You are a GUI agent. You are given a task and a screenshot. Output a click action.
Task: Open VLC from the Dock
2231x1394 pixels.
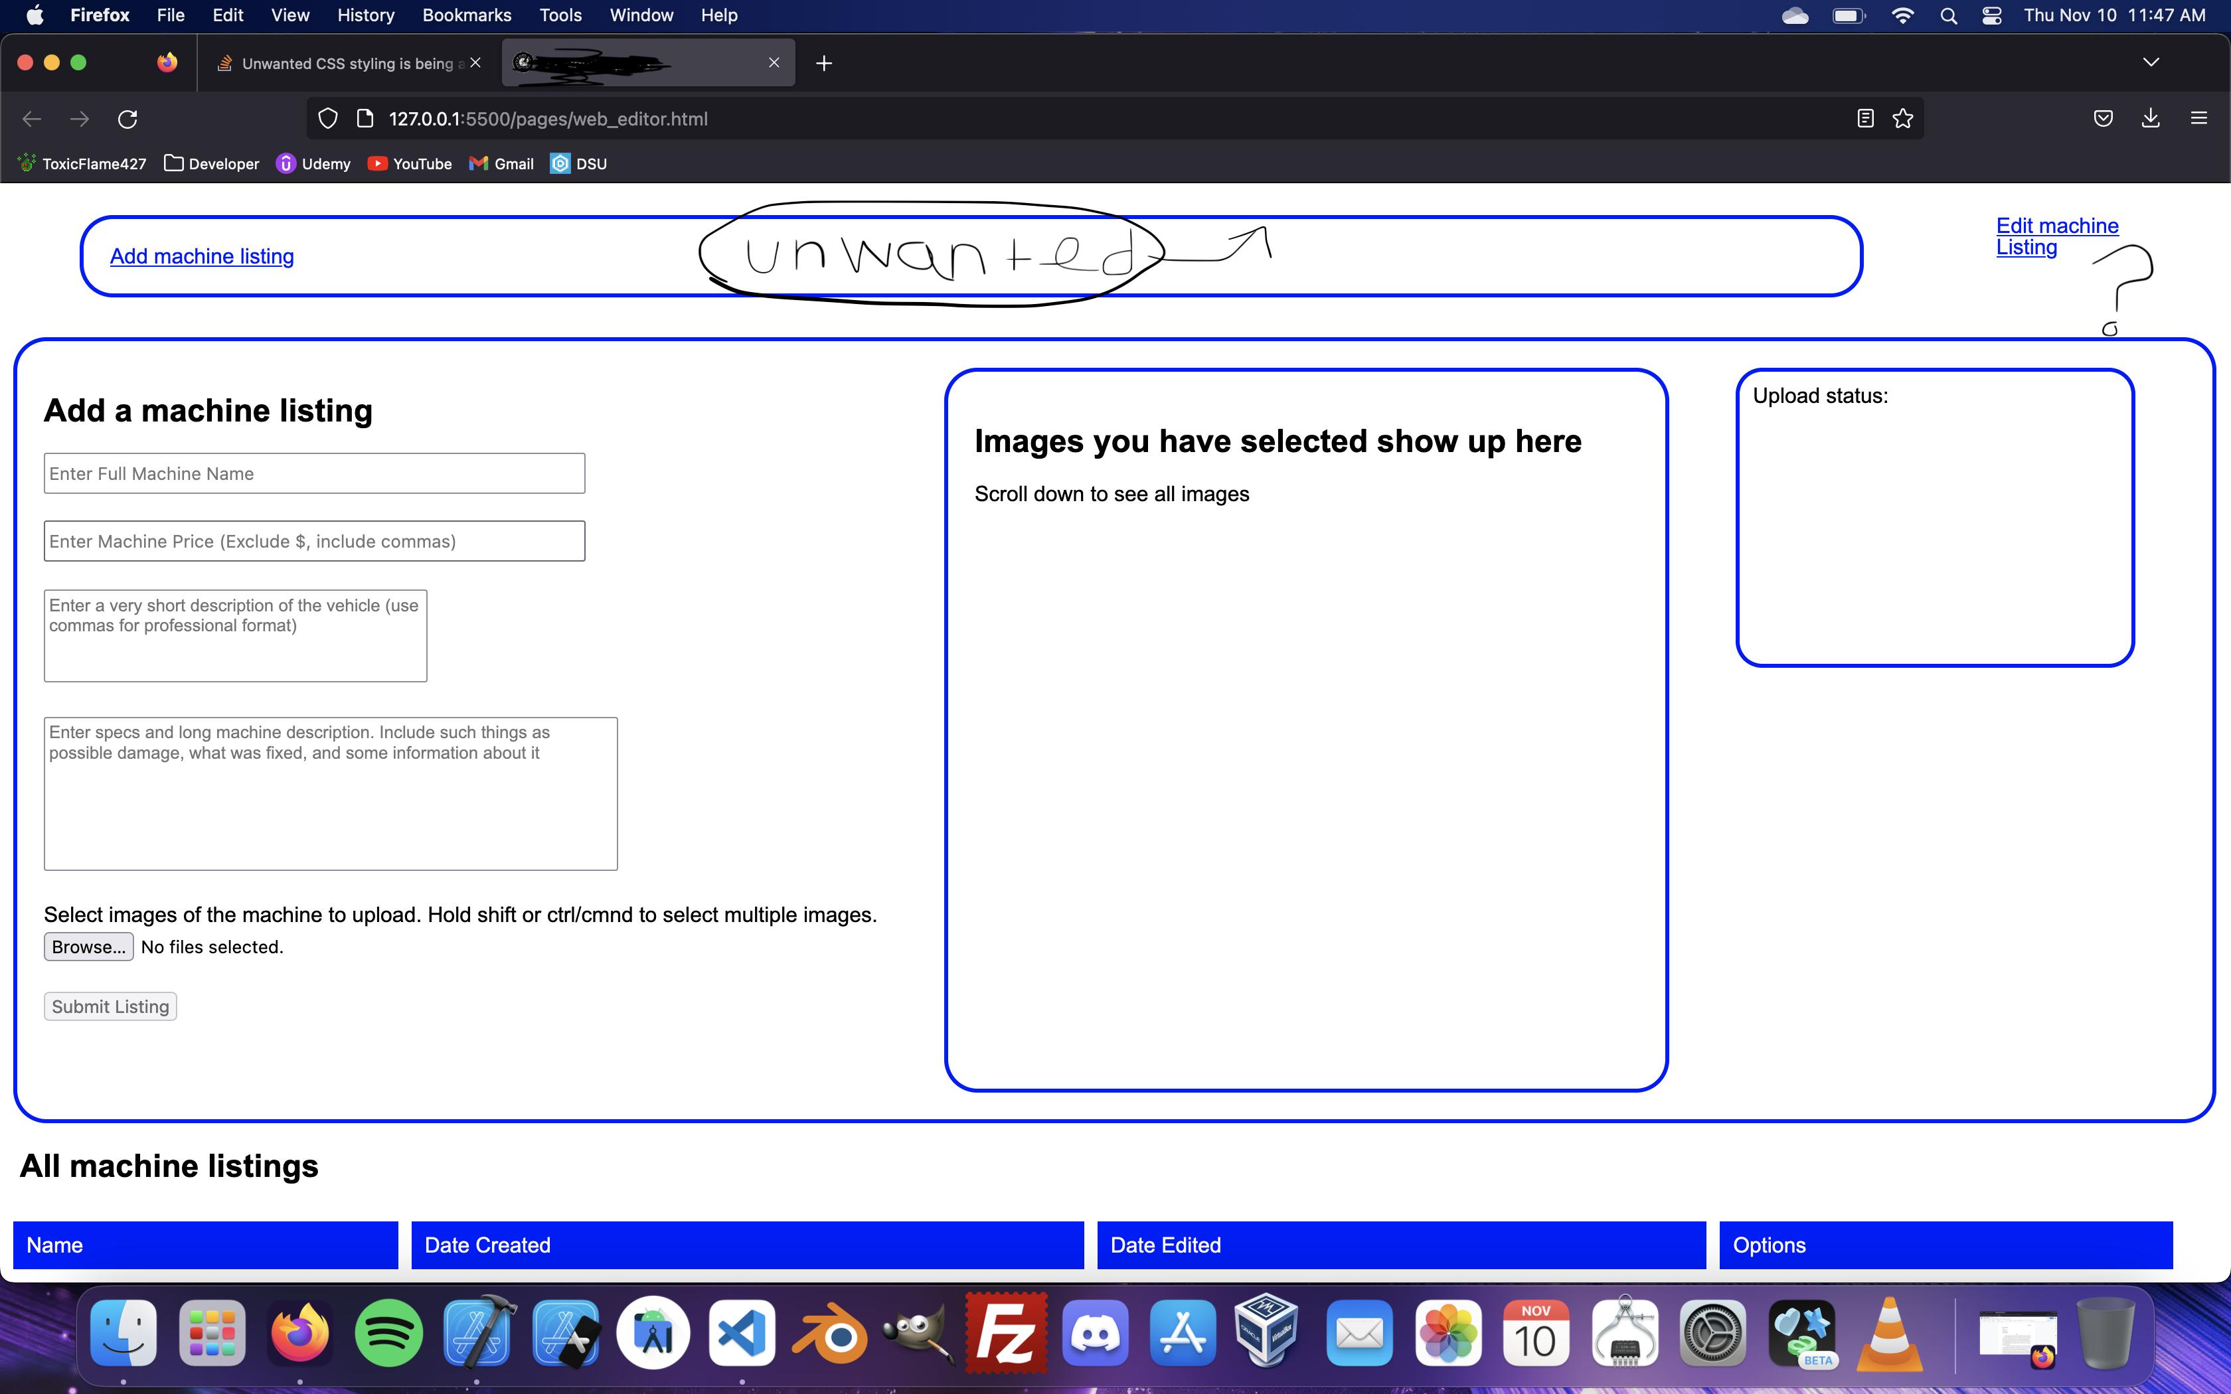pyautogui.click(x=1889, y=1333)
